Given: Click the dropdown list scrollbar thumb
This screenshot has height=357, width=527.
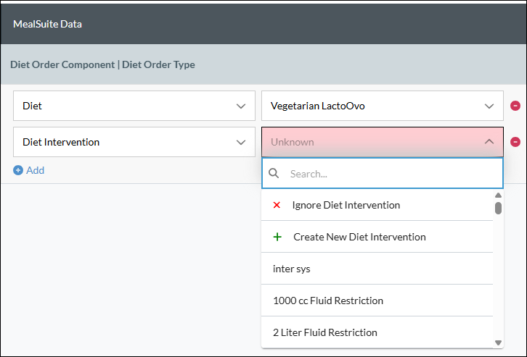Looking at the screenshot, I should (x=498, y=208).
